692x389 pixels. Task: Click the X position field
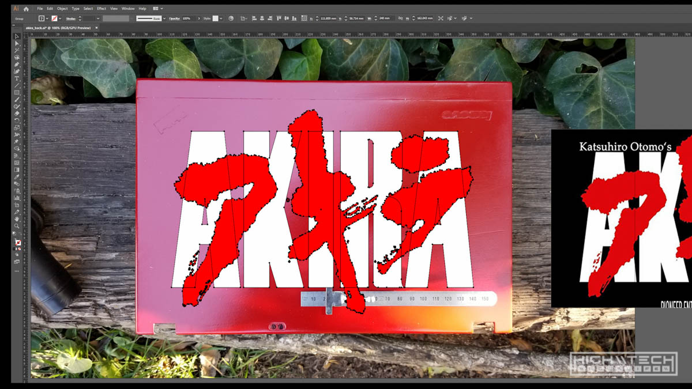point(328,18)
